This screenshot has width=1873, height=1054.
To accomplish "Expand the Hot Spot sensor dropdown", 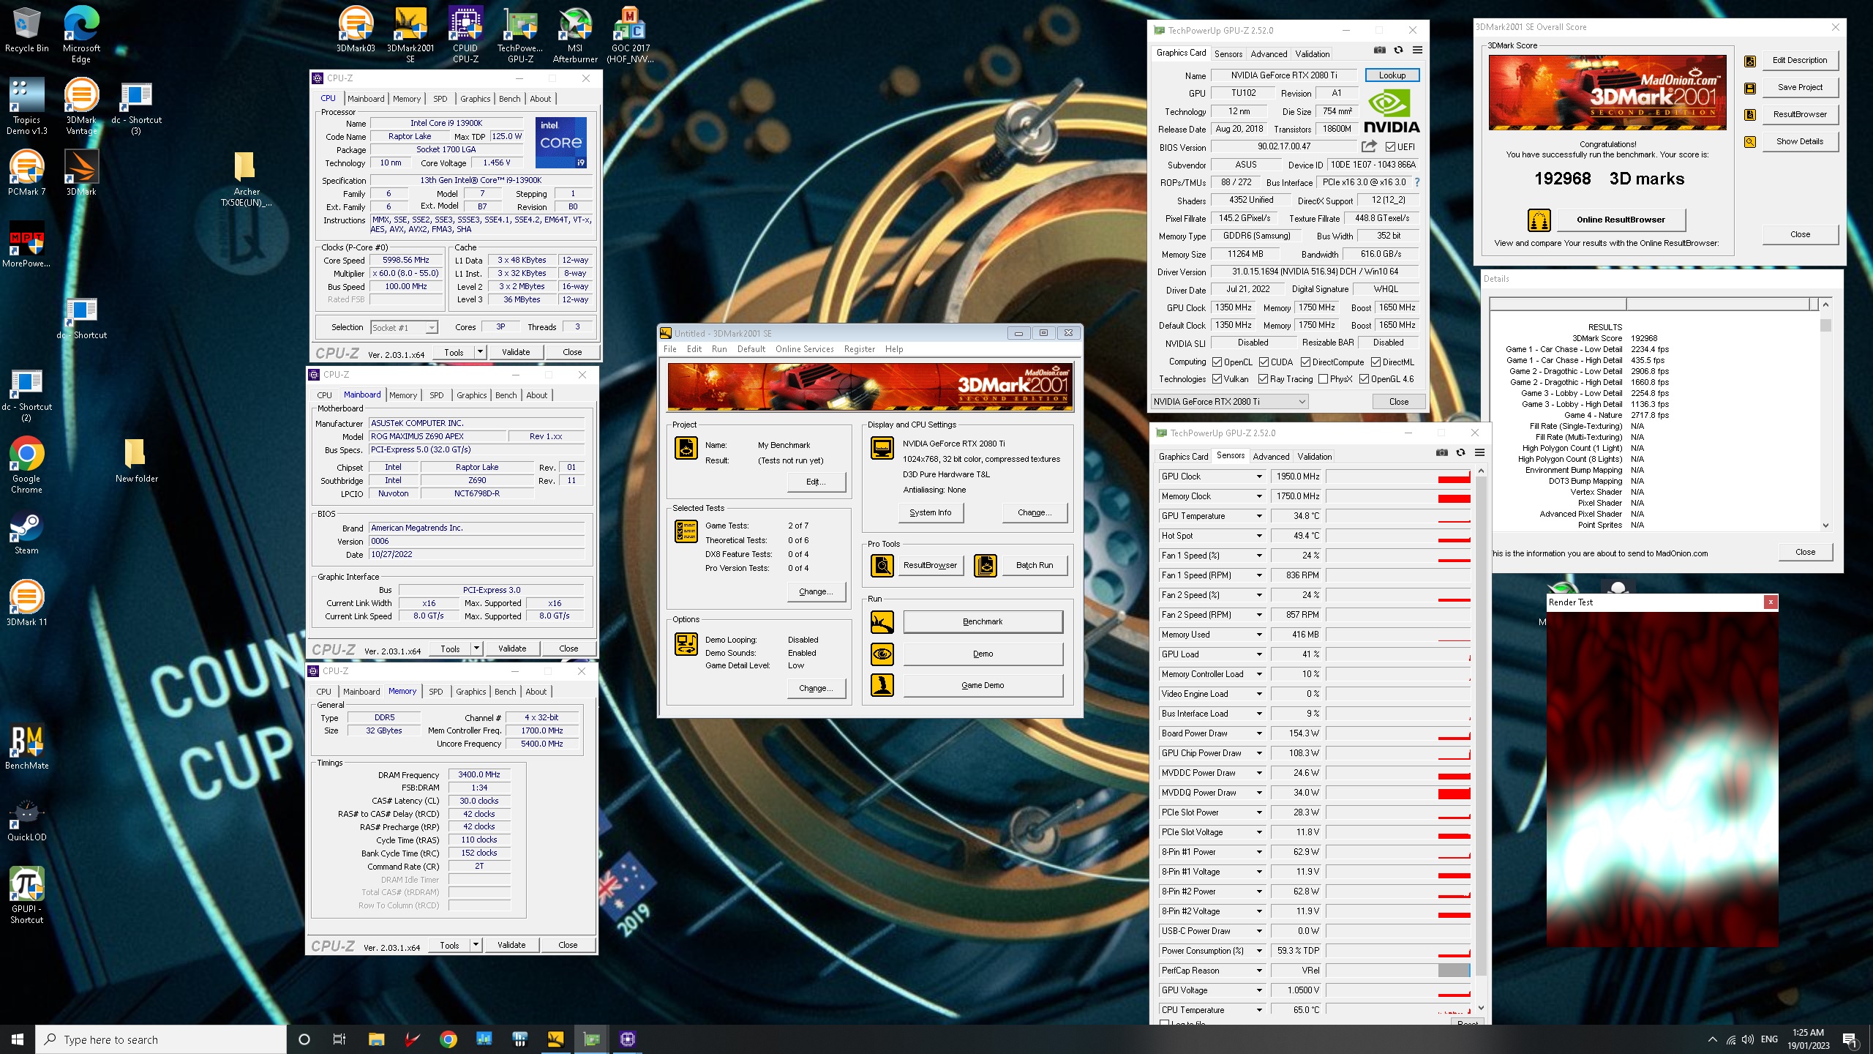I will tap(1259, 536).
